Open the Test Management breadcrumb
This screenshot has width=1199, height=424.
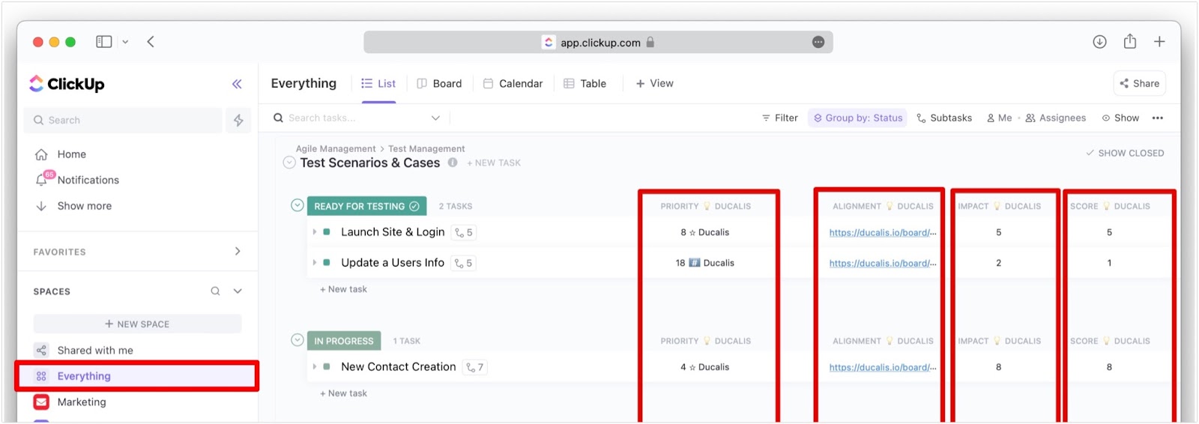coord(426,149)
